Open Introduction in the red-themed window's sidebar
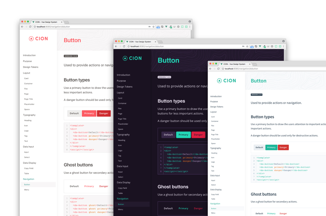The image size is (326, 216). pyautogui.click(x=29, y=55)
